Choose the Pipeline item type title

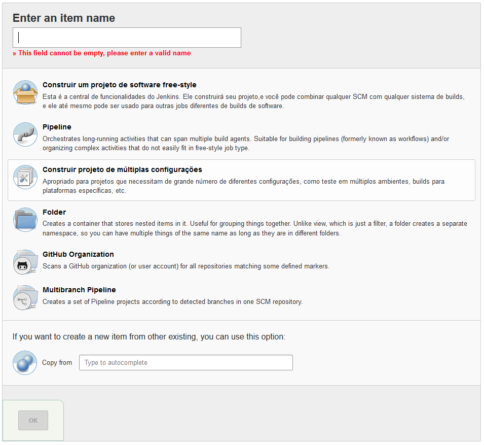coord(57,127)
